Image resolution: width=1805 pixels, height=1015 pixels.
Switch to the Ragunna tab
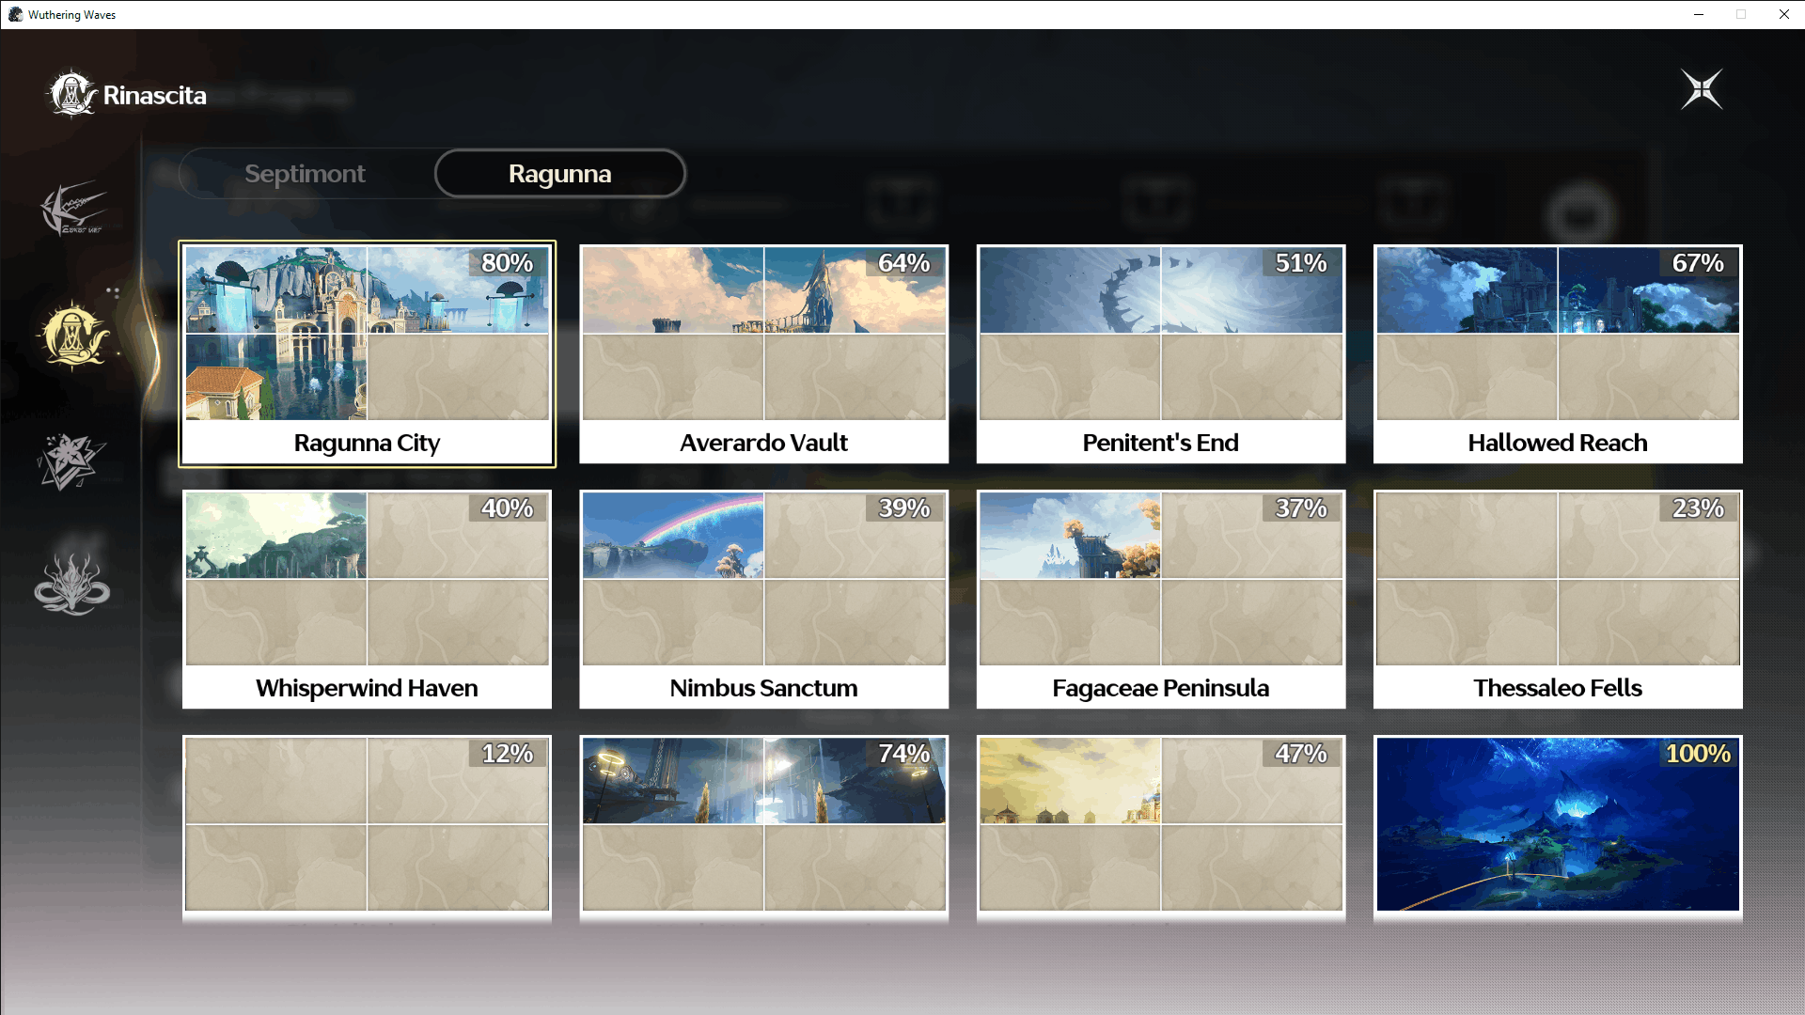point(560,174)
